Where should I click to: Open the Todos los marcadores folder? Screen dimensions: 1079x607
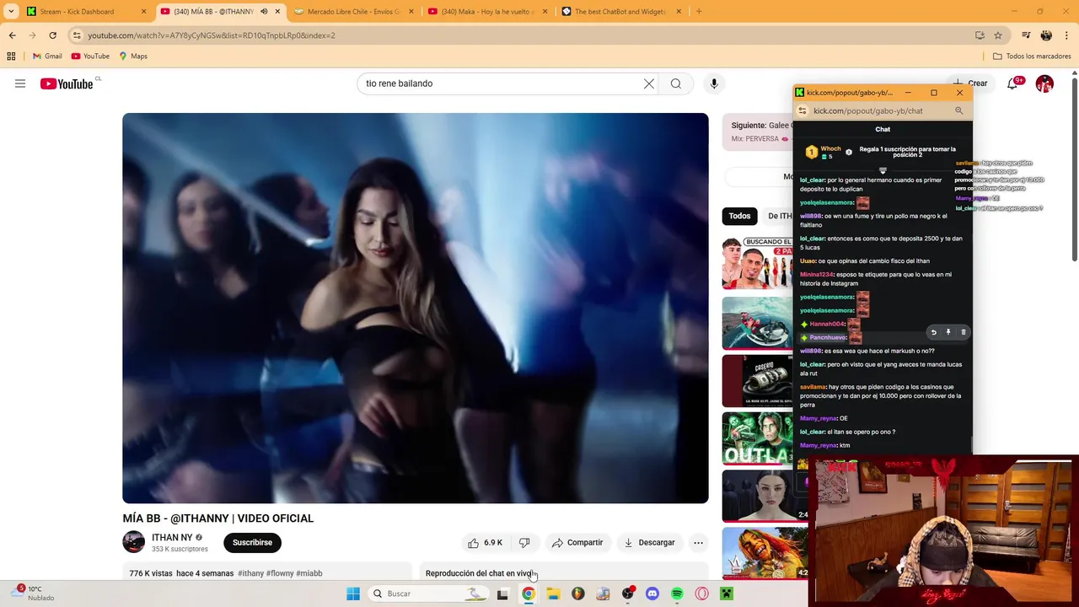(1032, 56)
